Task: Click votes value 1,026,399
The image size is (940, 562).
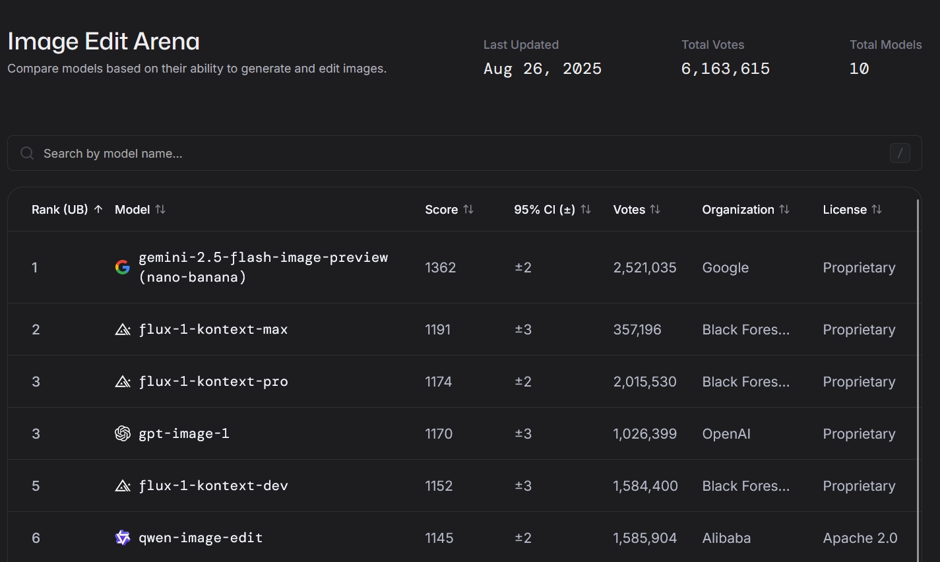Action: [644, 433]
